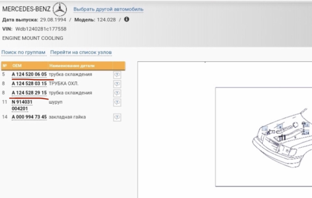Viewport: 312px width, 198px height.
Task: Click row number 5 in parts table
Action: pos(3,74)
